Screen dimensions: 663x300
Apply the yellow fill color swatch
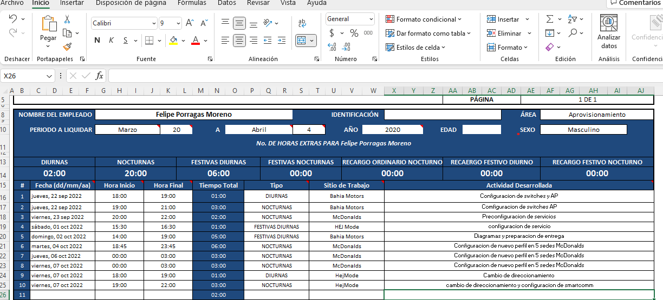pos(173,41)
